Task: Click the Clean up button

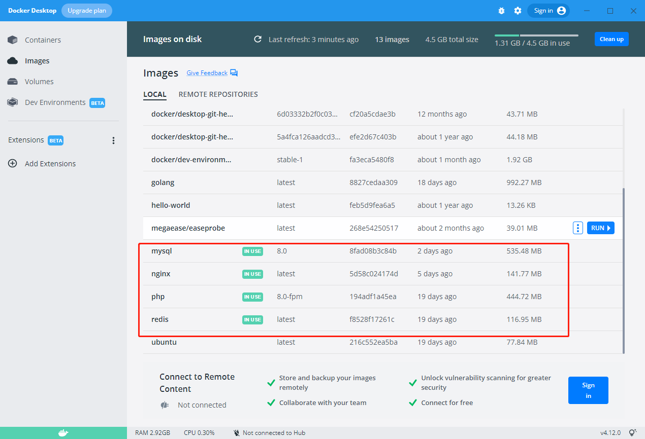Action: [x=611, y=39]
